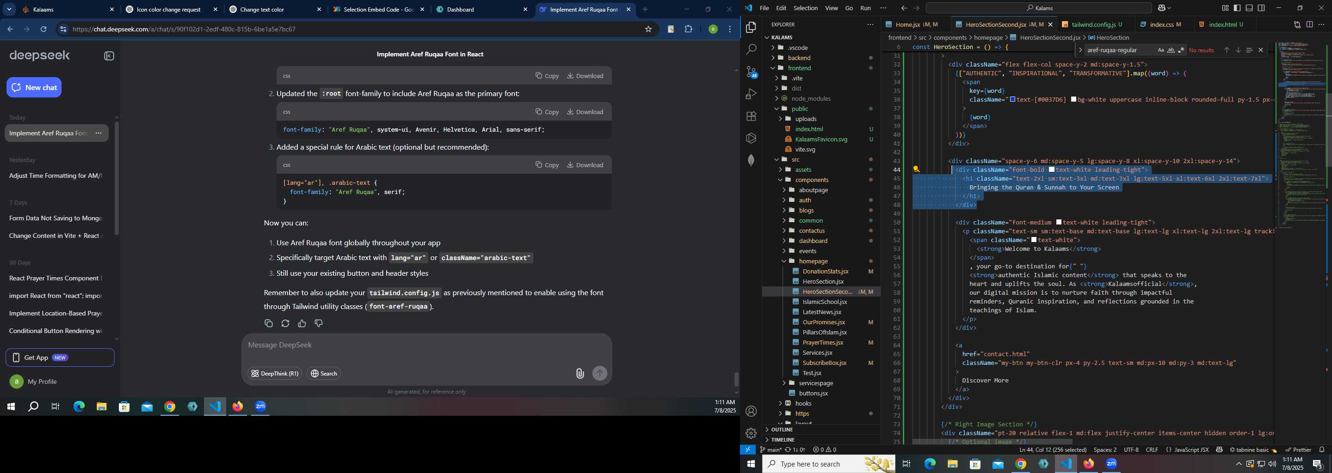Expand the dashboard folder in Explorer
Viewport: 1332px width, 473px height.
click(x=784, y=241)
